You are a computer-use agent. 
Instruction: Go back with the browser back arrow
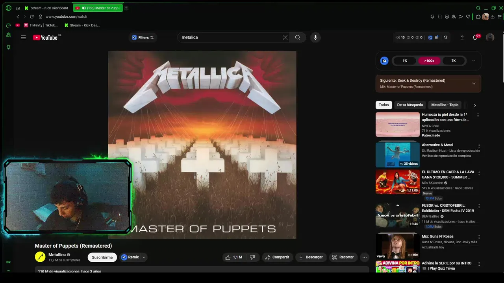pos(18,17)
